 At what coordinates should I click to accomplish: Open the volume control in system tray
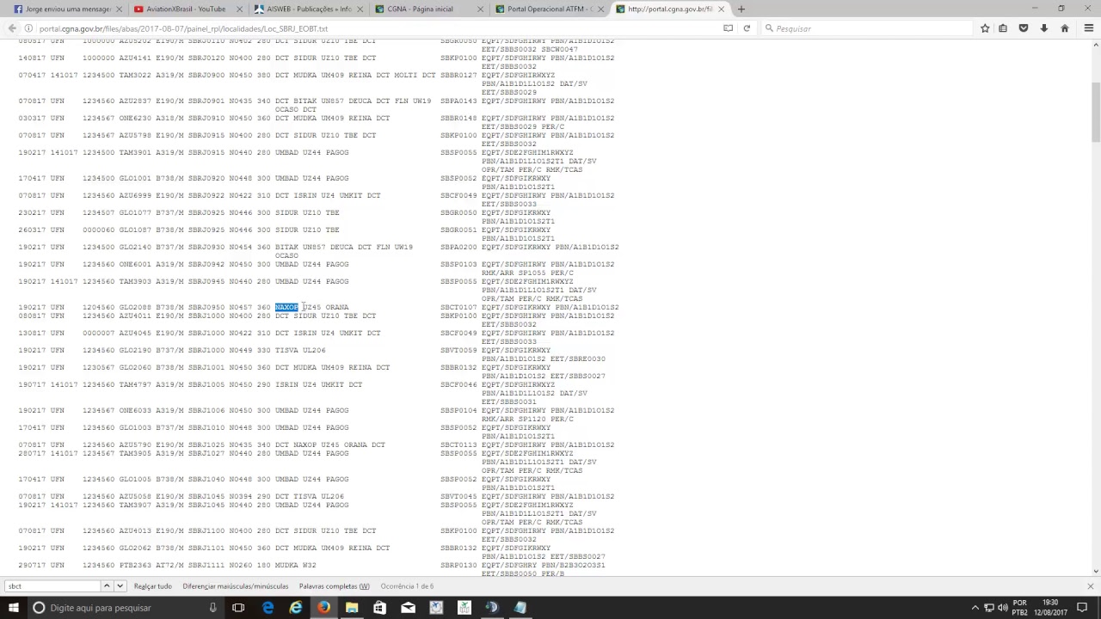[x=1002, y=608]
